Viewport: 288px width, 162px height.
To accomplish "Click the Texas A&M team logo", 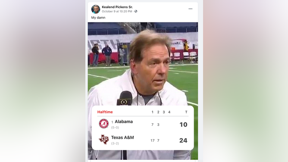I will (104, 139).
